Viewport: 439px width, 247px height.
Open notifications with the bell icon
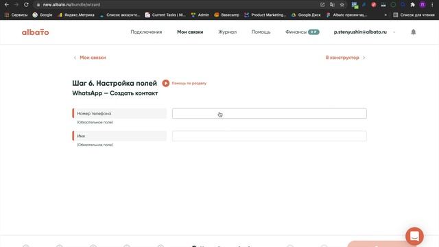[x=413, y=32]
